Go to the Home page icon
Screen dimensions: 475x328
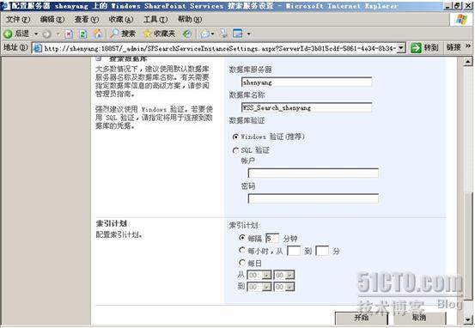pos(98,33)
